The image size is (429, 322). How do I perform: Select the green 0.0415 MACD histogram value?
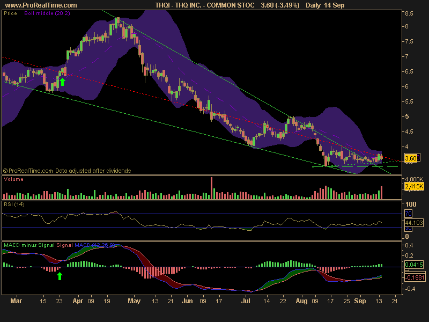[414, 265]
